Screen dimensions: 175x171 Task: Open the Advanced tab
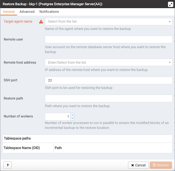27,12
